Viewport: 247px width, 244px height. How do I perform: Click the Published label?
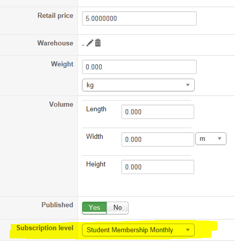pos(57,205)
